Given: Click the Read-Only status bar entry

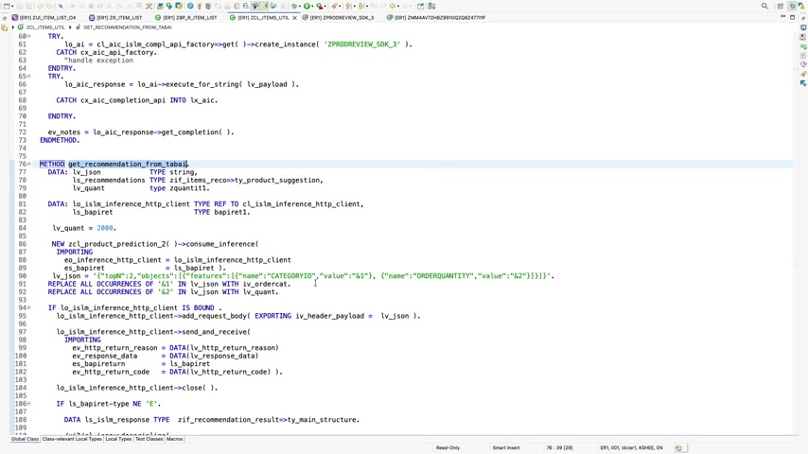Looking at the screenshot, I should click(x=448, y=447).
